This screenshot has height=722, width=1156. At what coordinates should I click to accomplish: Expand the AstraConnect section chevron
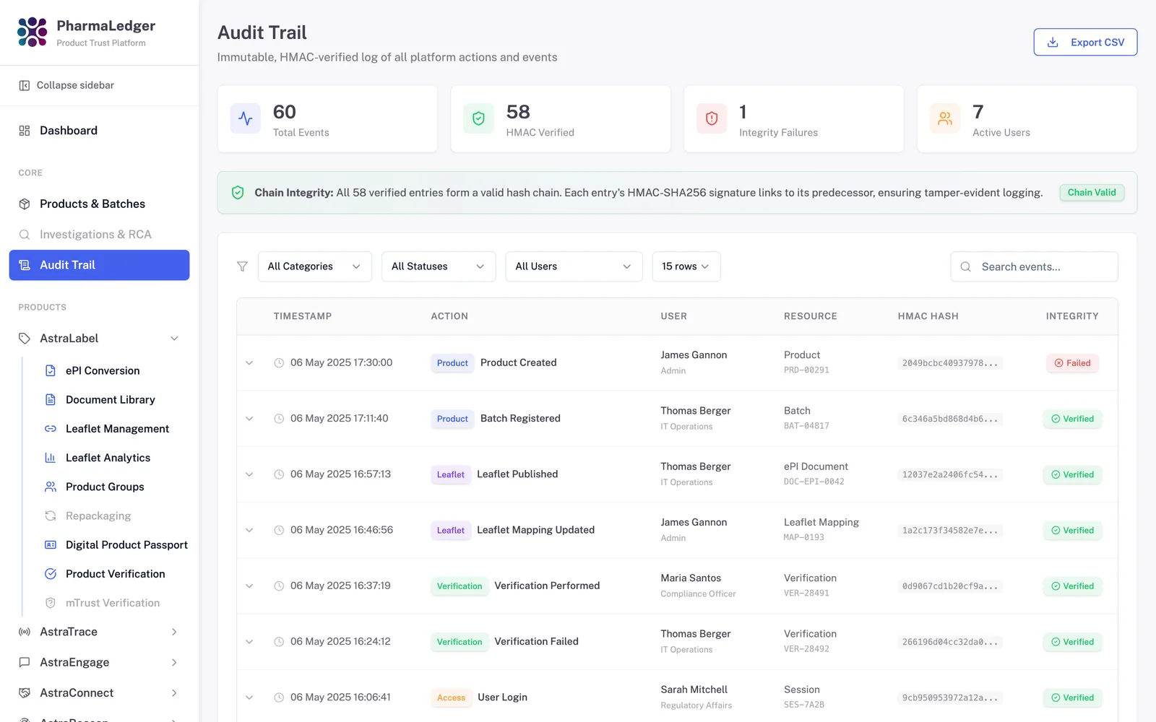[174, 693]
